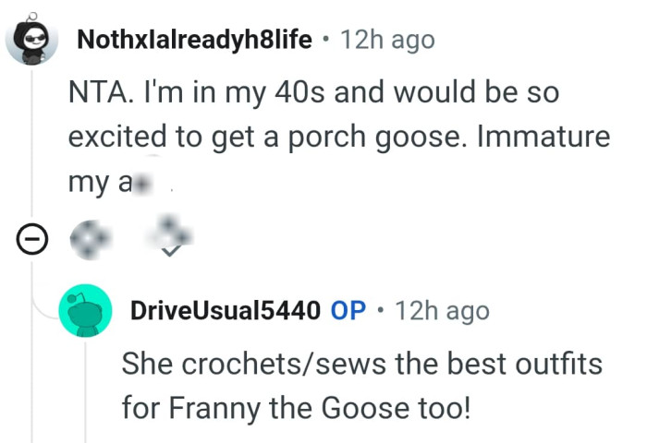Open the OP reply's 12h ago timestamp
The image size is (647, 443).
pos(441,311)
